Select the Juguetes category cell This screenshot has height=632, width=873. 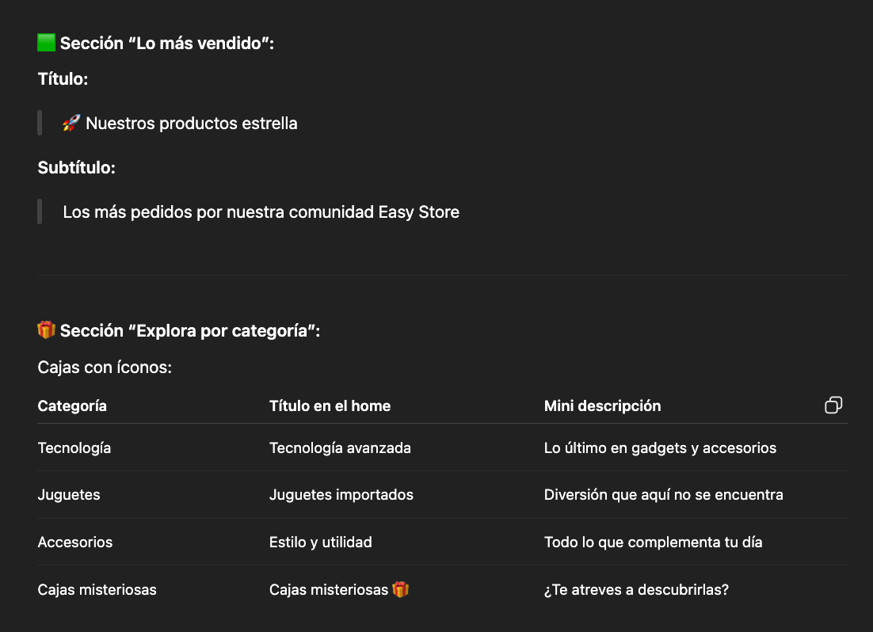coord(69,494)
